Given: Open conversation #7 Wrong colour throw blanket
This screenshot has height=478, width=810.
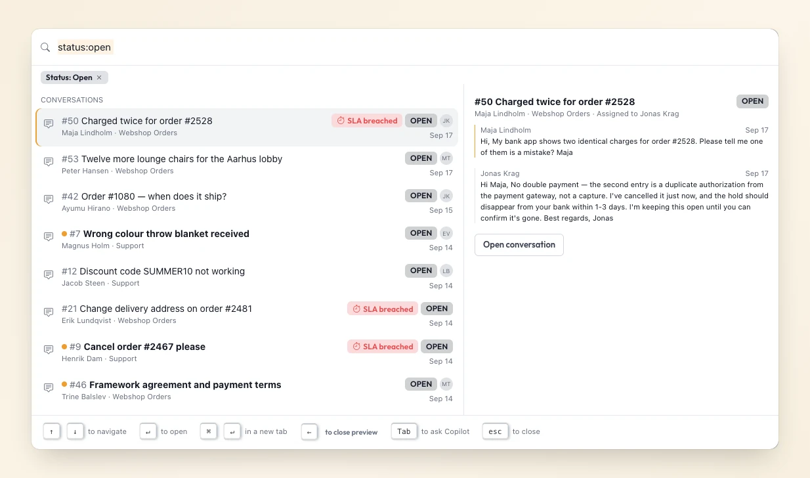Looking at the screenshot, I should pyautogui.click(x=247, y=239).
